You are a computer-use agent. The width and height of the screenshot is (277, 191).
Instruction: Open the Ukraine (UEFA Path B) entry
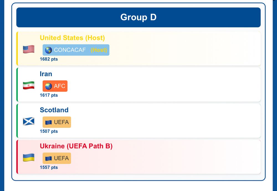pyautogui.click(x=138, y=157)
